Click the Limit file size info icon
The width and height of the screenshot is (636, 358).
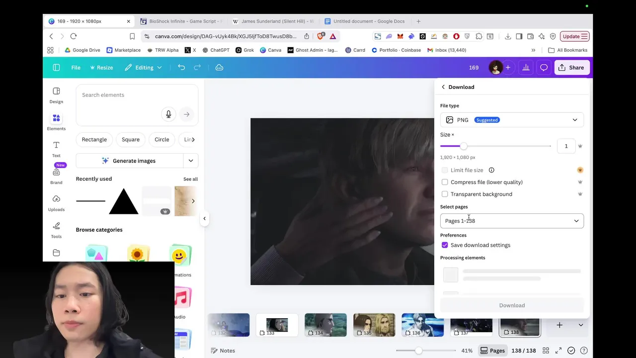click(x=491, y=170)
